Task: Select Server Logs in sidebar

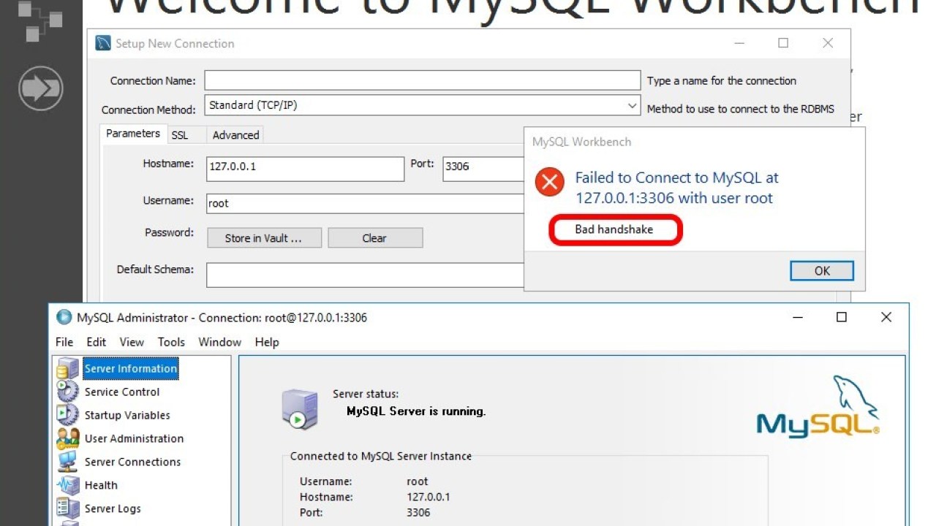Action: click(x=113, y=508)
